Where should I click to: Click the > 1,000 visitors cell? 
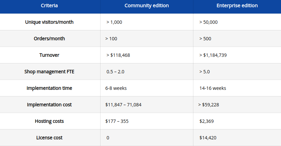coord(114,22)
